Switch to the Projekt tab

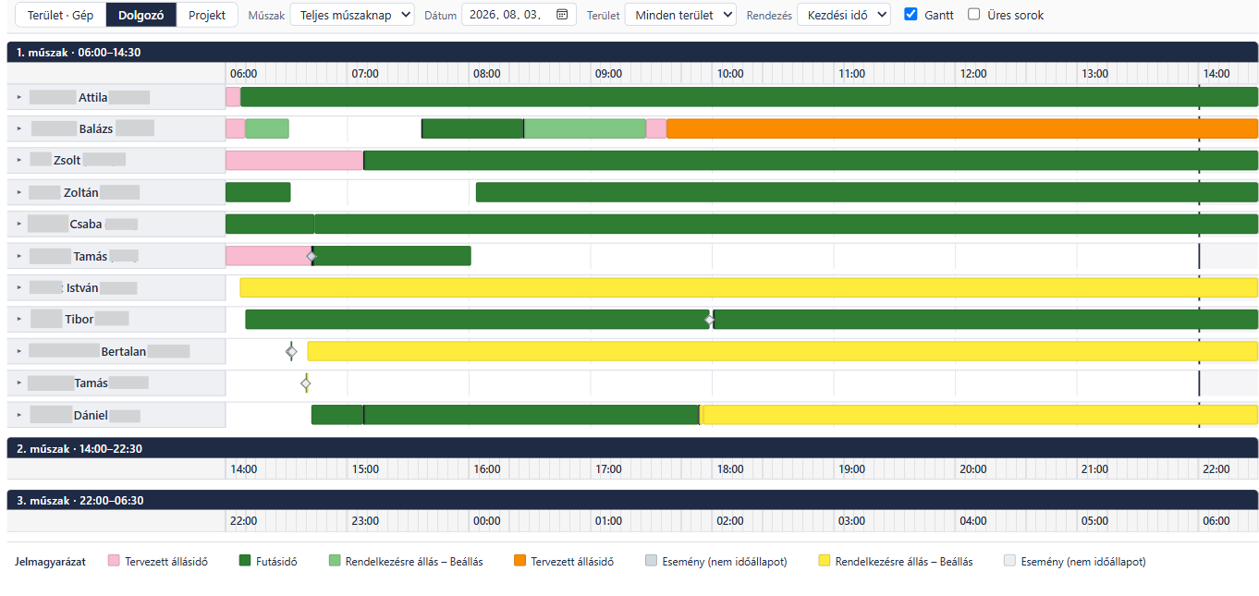[207, 15]
